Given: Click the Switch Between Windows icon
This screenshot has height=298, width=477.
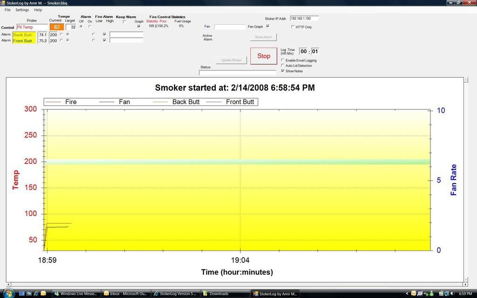Looking at the screenshot, I should [29, 294].
